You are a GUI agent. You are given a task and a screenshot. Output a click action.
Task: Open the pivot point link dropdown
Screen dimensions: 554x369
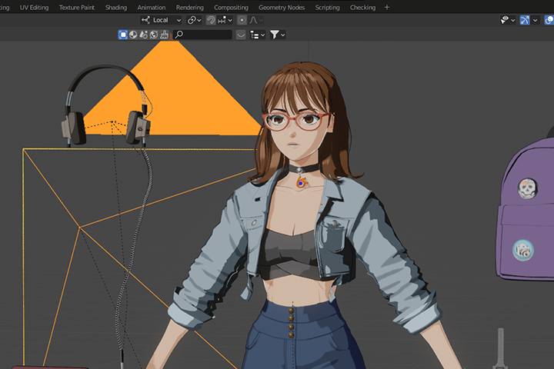point(194,20)
